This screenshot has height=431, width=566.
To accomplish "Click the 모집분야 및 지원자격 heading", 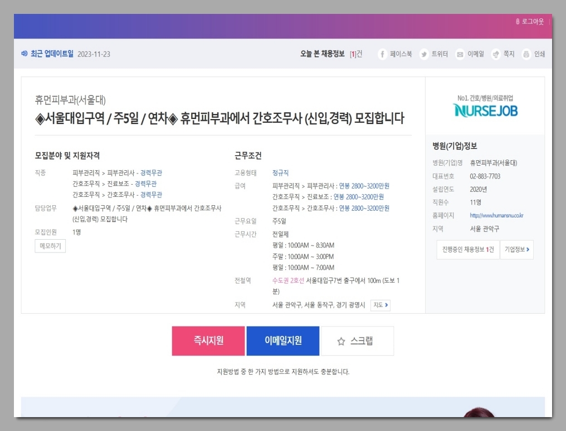I will [x=67, y=156].
